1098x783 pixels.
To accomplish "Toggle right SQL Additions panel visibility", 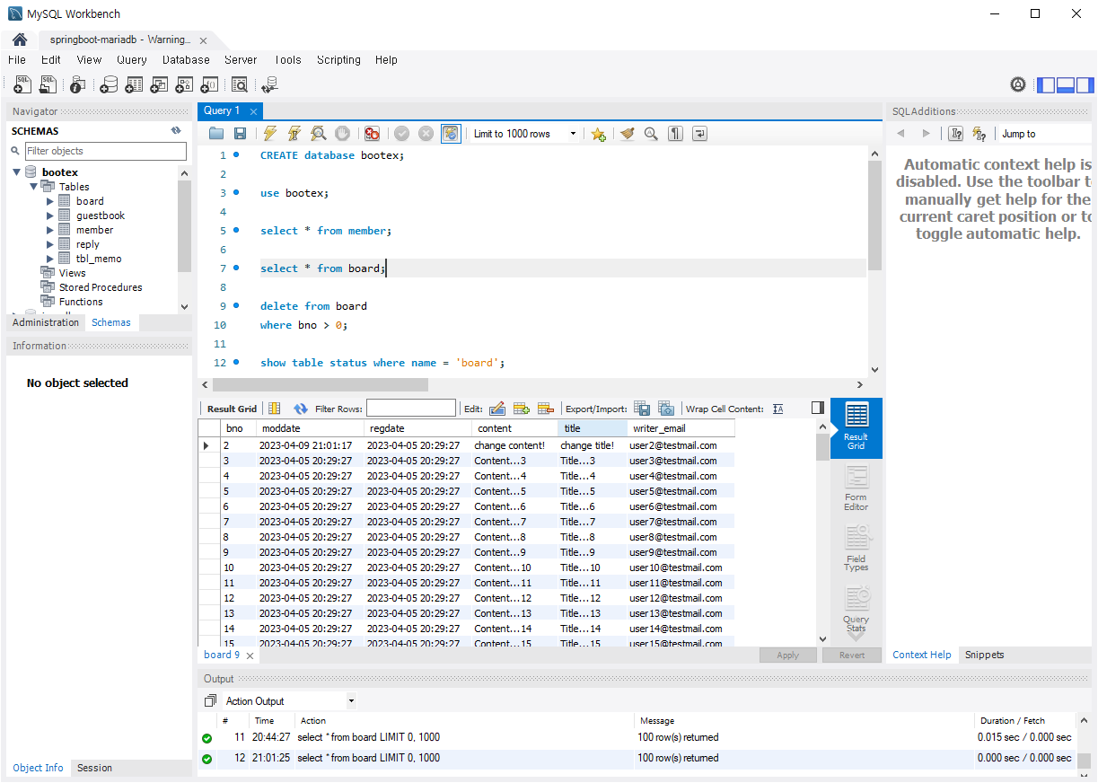I will [1085, 85].
